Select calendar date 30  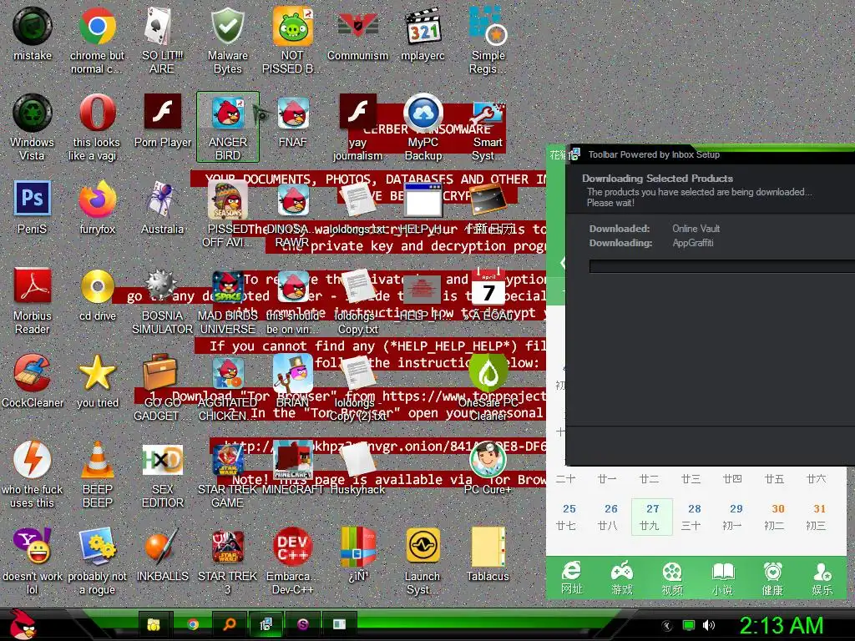[777, 517]
